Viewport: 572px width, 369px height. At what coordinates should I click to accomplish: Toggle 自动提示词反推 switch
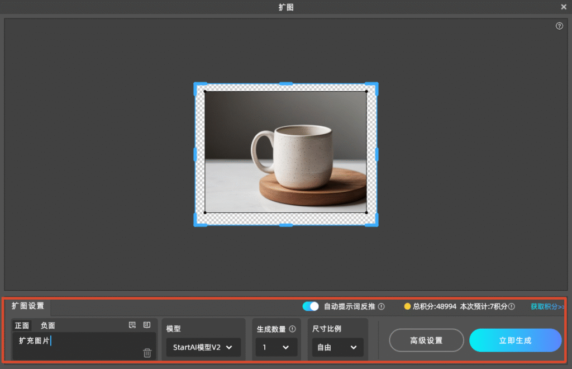click(x=311, y=306)
